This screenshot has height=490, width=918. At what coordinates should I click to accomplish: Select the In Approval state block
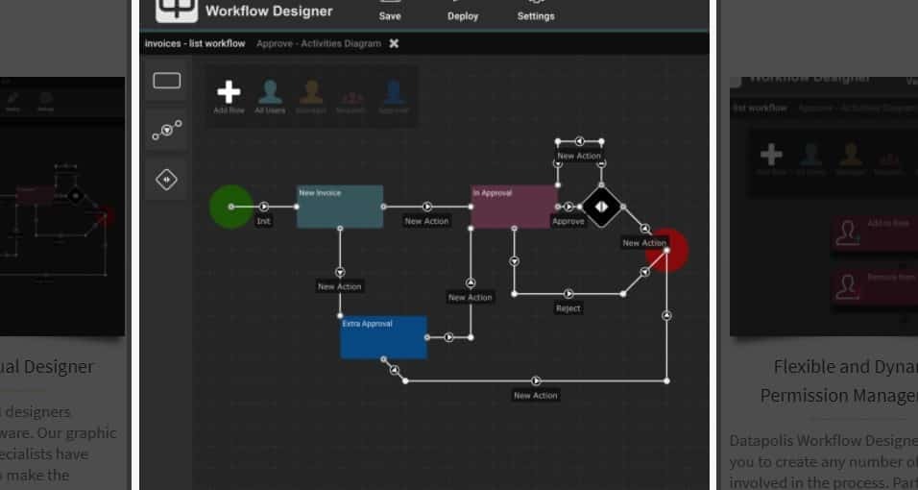514,208
